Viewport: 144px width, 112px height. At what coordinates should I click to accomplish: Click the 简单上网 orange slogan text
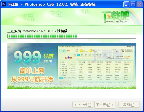(32, 71)
